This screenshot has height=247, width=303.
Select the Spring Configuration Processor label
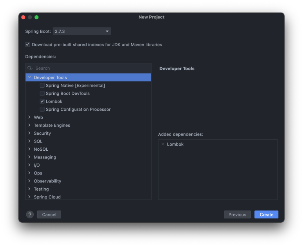[78, 110]
